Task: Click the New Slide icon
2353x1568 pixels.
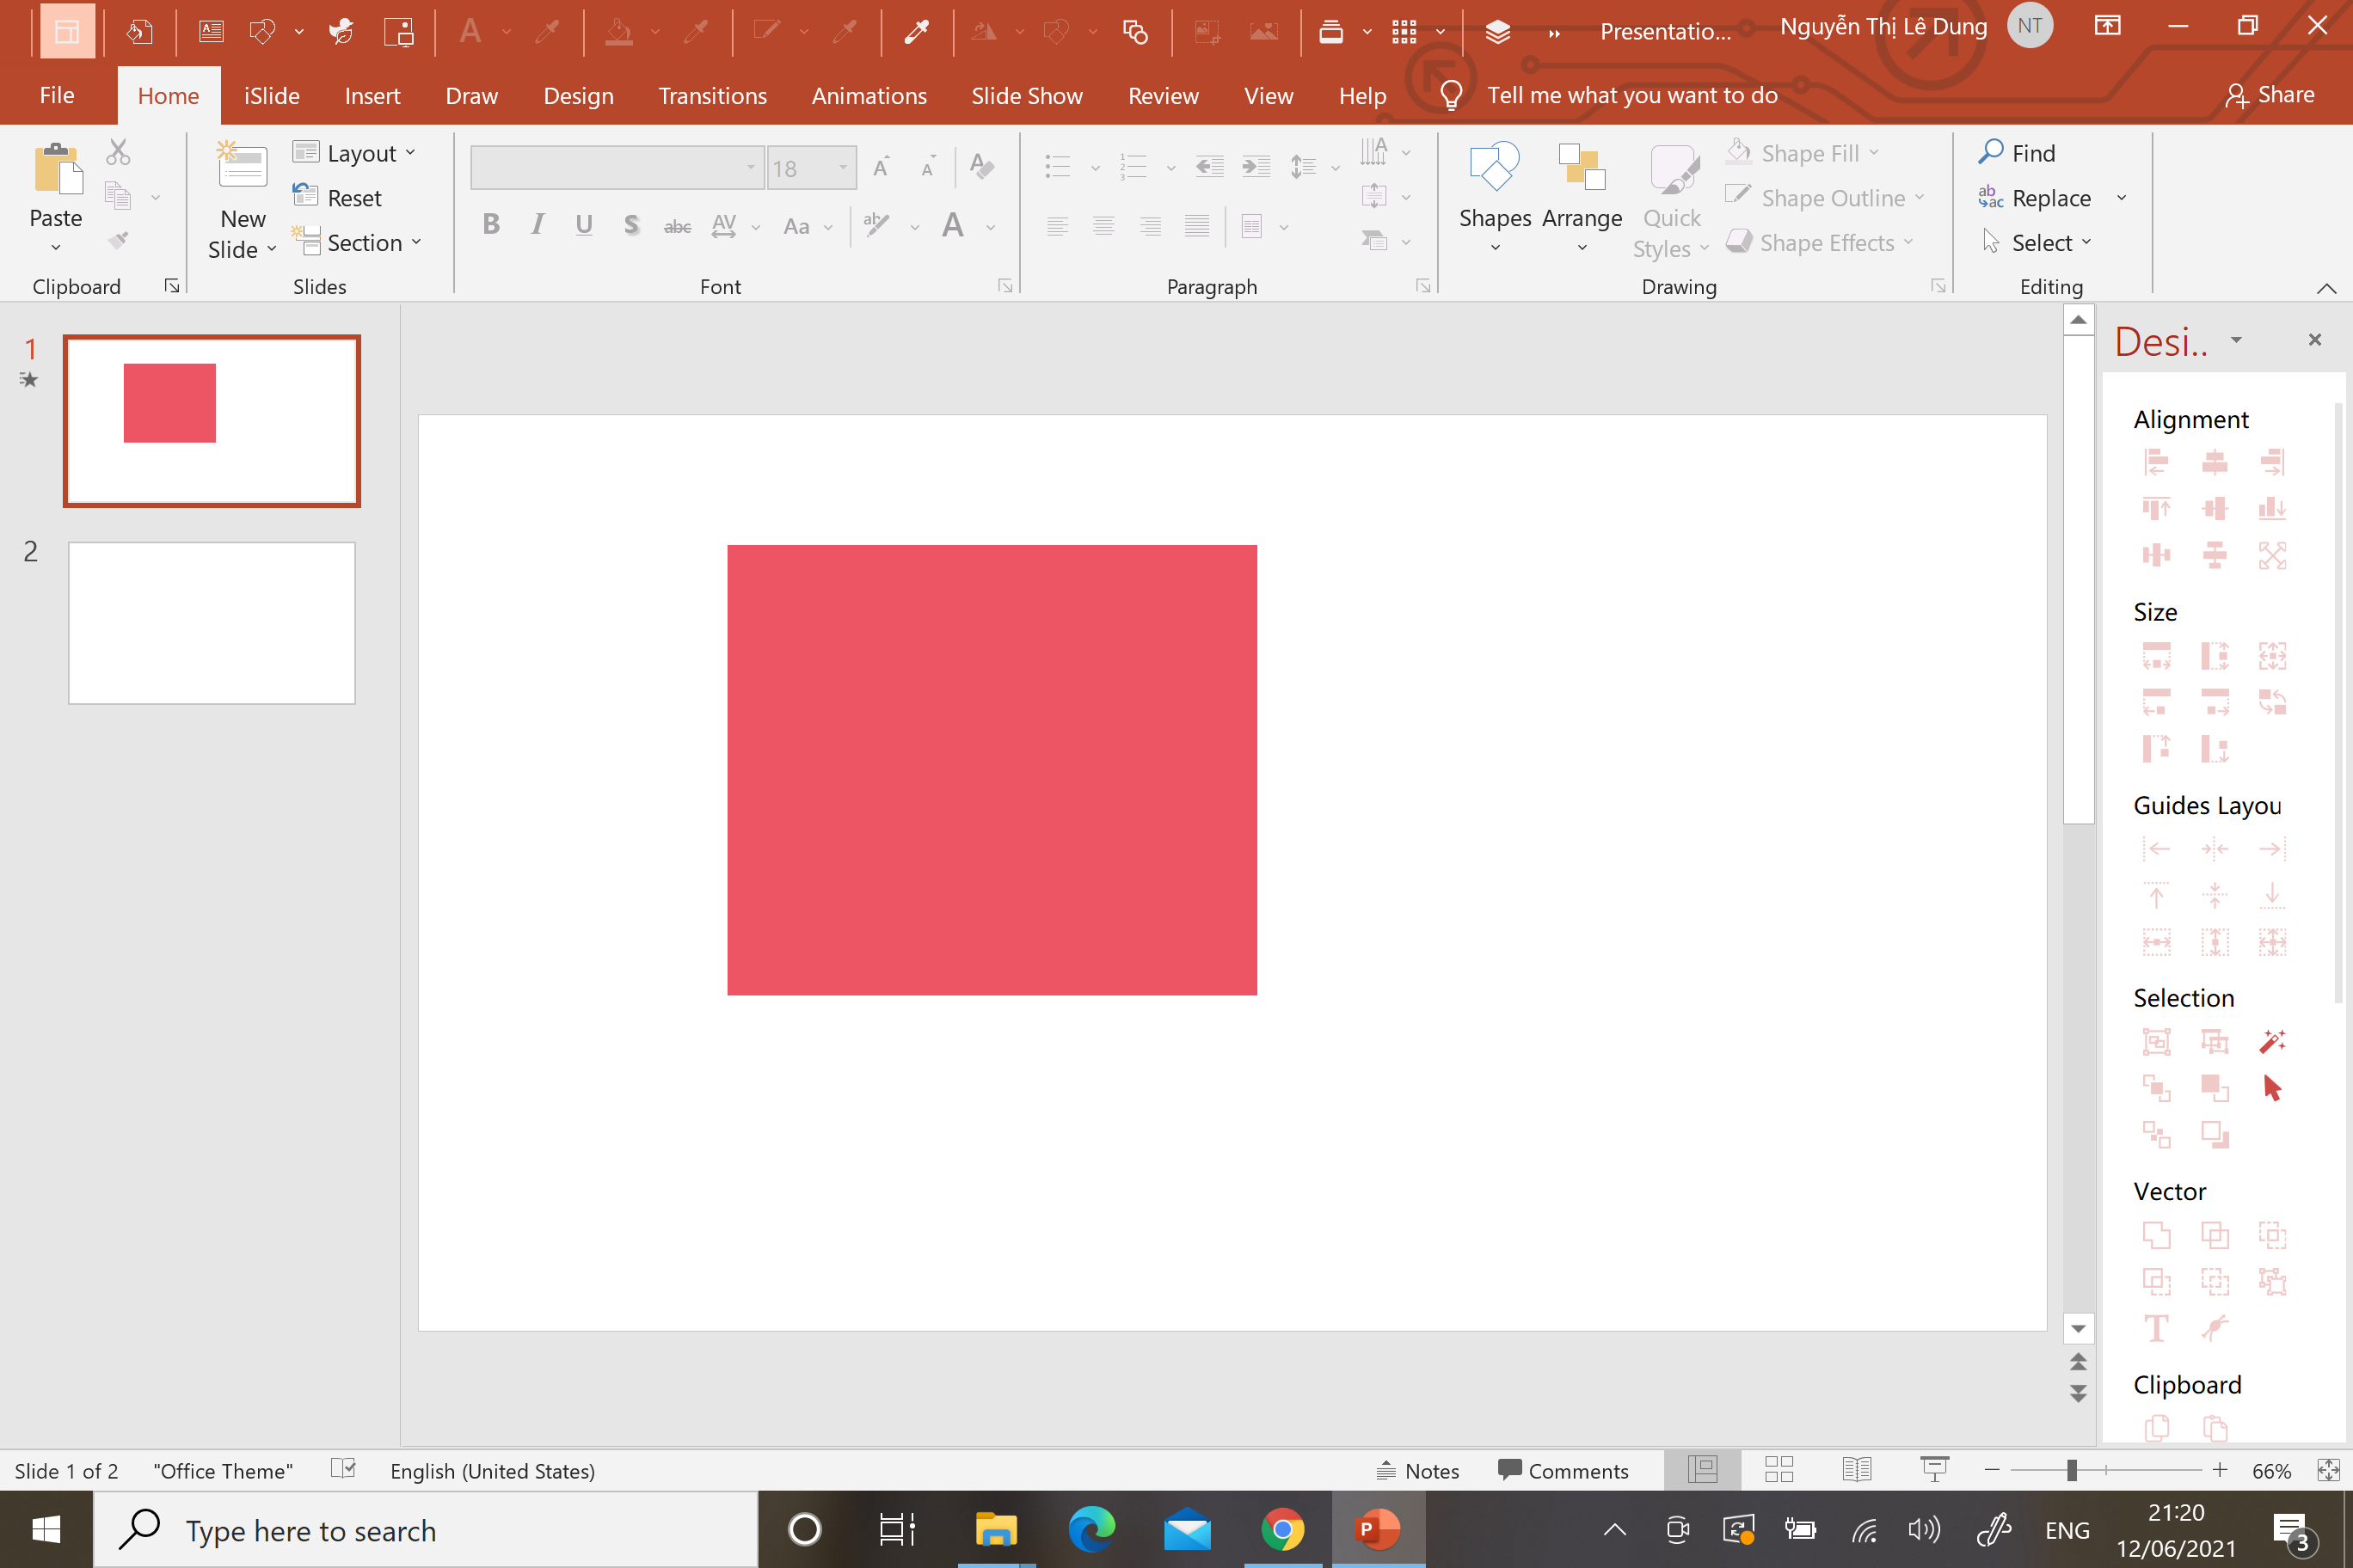Action: pyautogui.click(x=243, y=165)
